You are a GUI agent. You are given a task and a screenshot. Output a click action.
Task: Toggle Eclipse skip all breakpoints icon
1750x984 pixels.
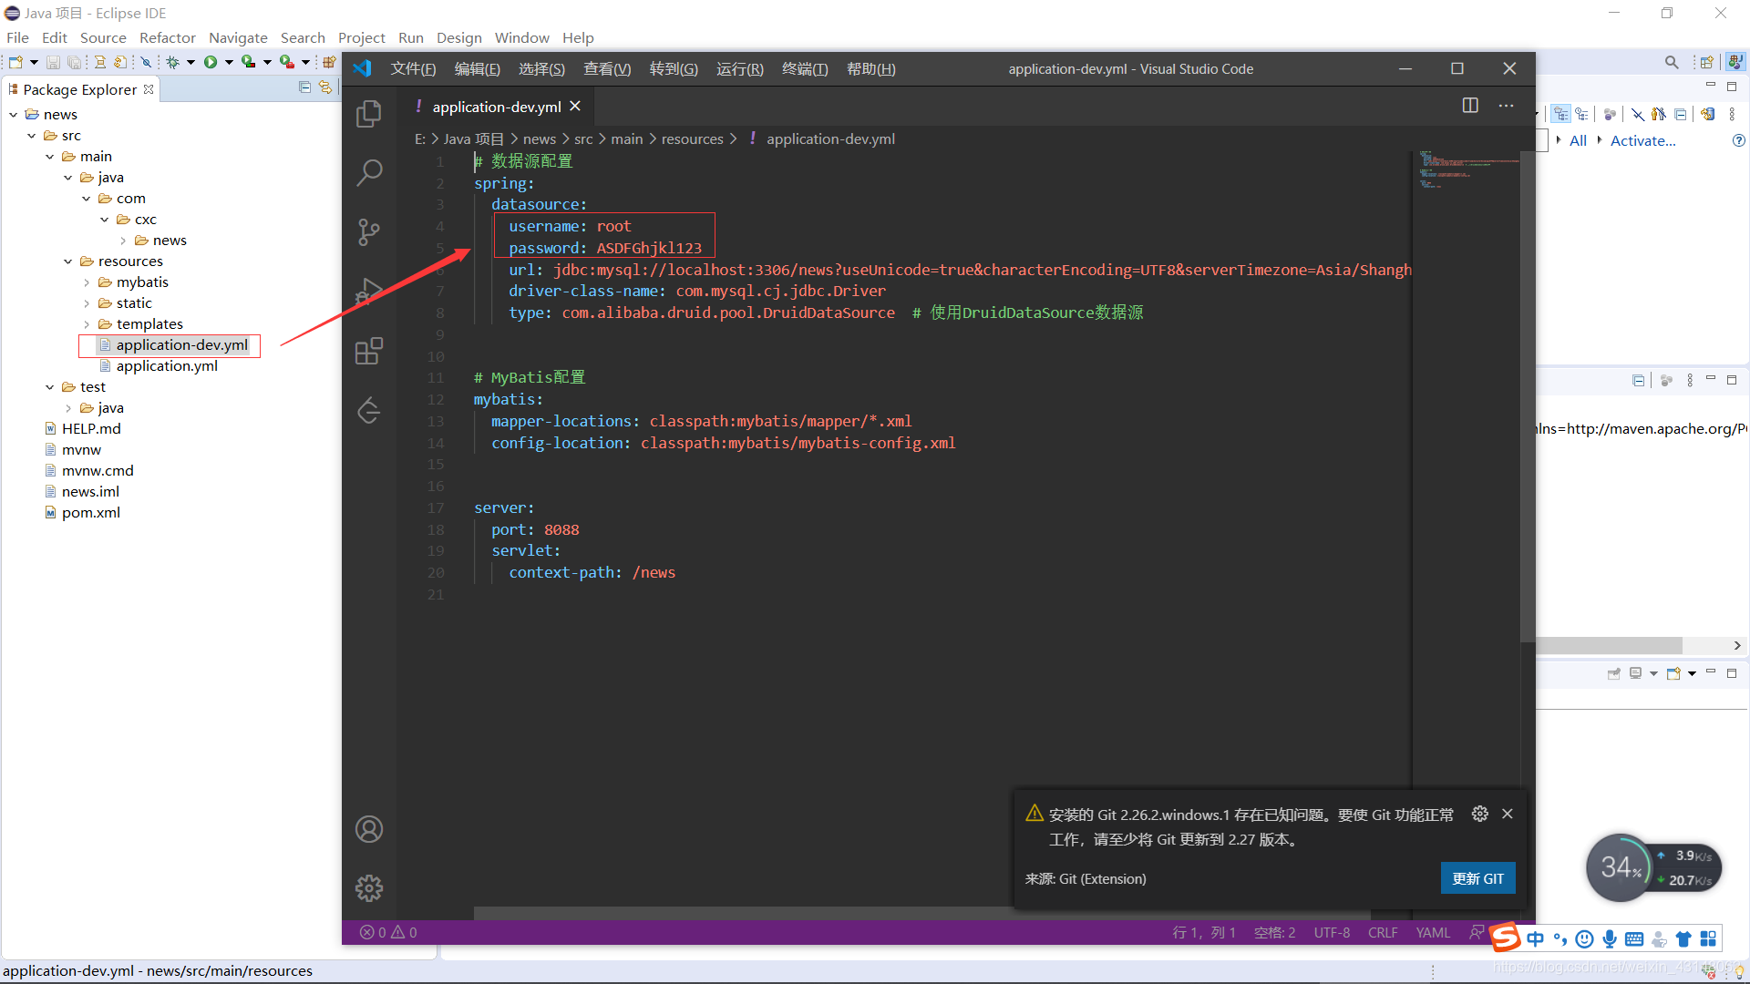146,62
